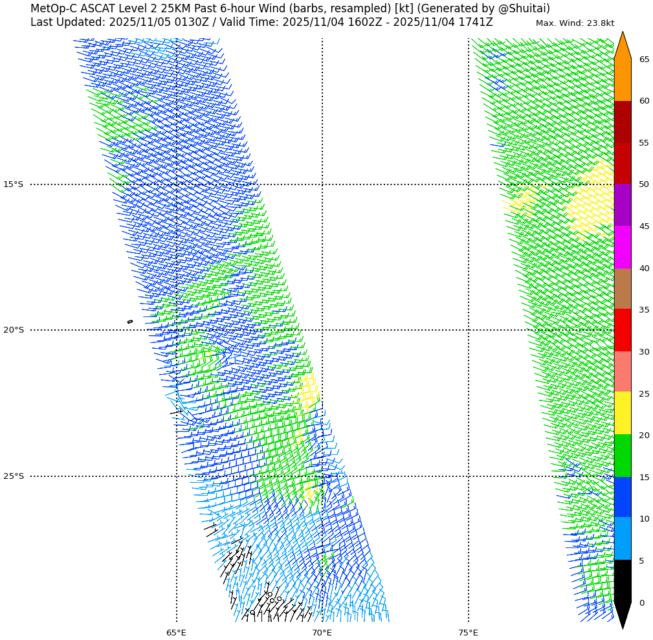Click the 25°S latitude axis label

click(x=13, y=476)
